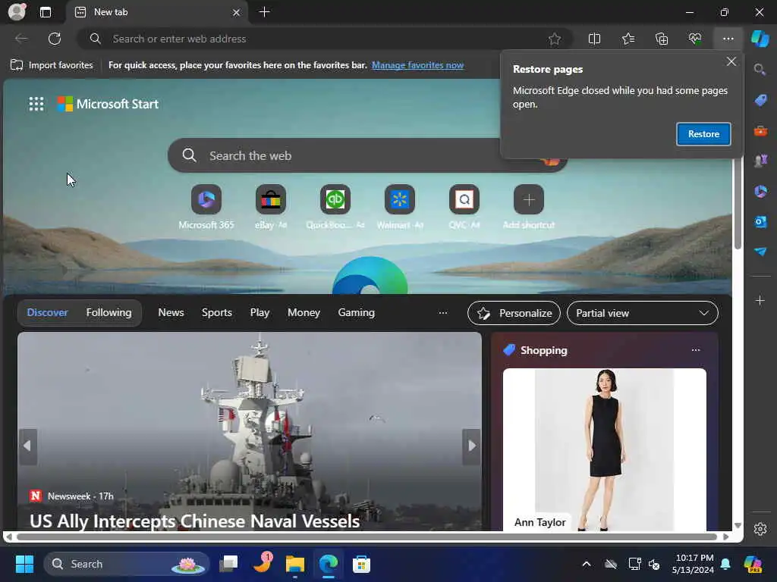Open Microsoft Store from taskbar
The image size is (777, 582).
tap(361, 564)
